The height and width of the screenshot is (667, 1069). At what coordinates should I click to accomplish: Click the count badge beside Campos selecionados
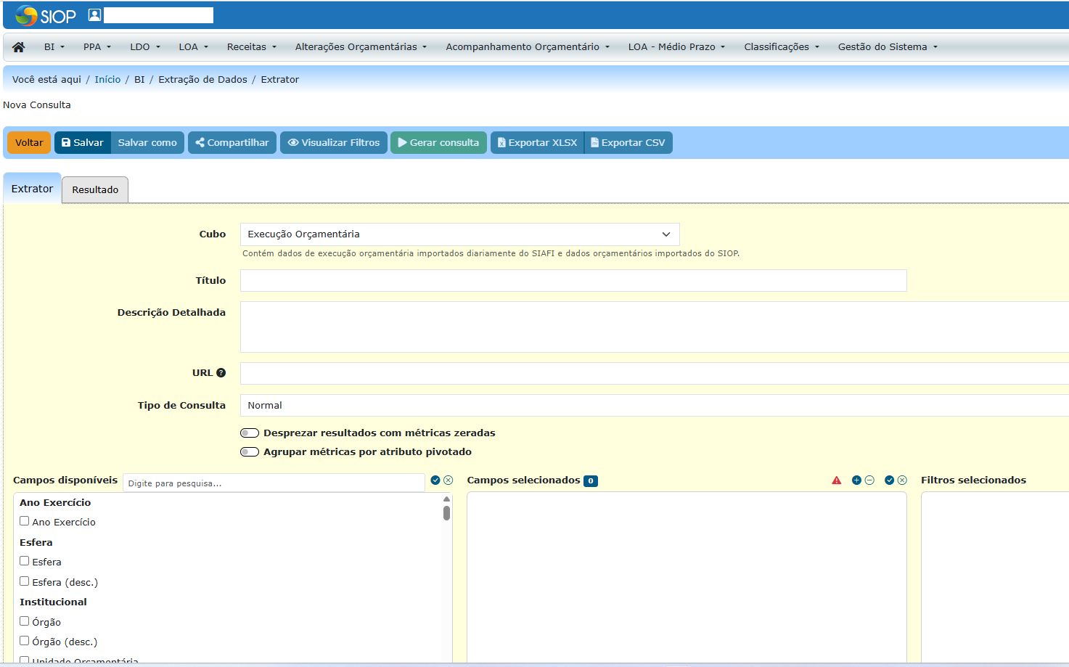591,480
